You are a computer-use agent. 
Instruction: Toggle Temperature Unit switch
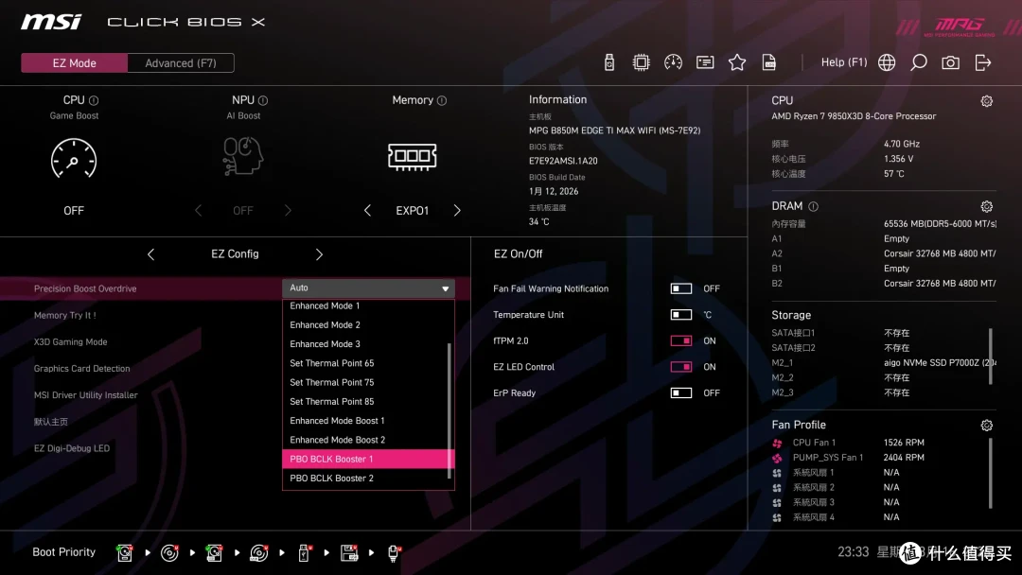[x=681, y=315]
